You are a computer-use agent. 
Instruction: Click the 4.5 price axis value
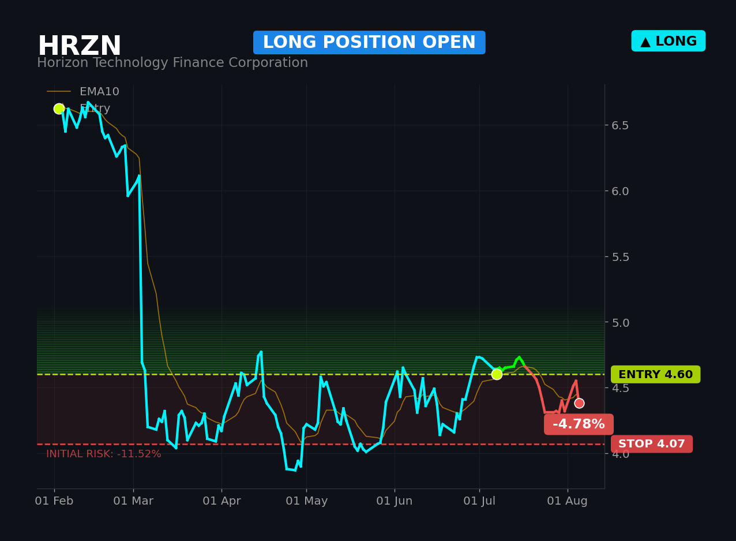pyautogui.click(x=620, y=388)
